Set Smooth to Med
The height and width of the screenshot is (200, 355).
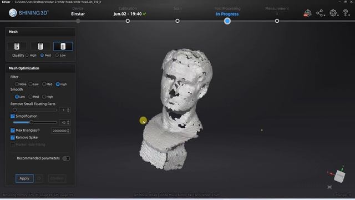pos(31,97)
